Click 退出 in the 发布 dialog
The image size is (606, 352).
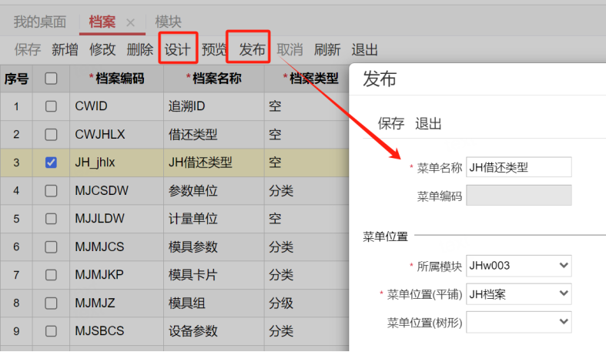coord(428,124)
